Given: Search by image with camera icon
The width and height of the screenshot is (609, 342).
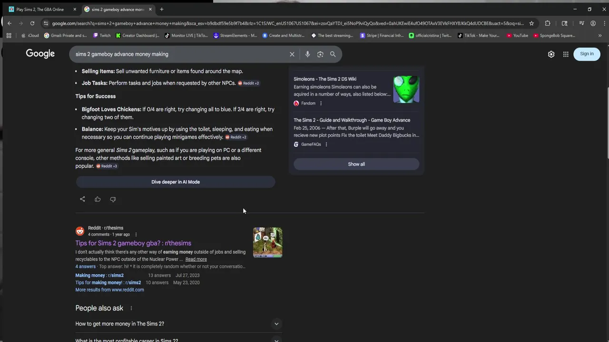Looking at the screenshot, I should click(320, 54).
